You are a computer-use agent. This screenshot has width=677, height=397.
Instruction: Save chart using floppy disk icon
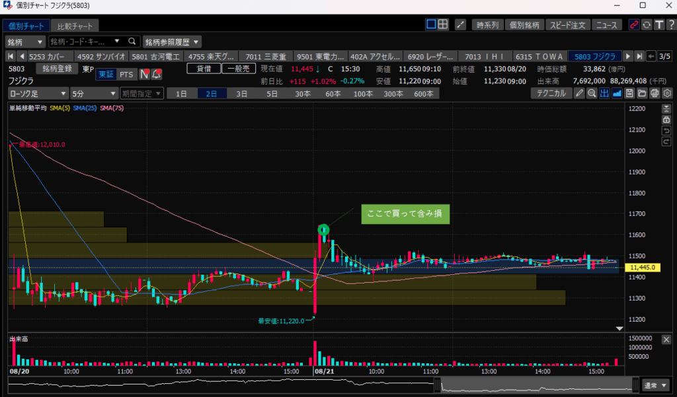629,93
